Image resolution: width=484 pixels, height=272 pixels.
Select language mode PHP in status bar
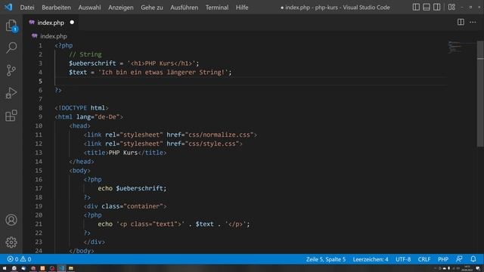pyautogui.click(x=443, y=259)
